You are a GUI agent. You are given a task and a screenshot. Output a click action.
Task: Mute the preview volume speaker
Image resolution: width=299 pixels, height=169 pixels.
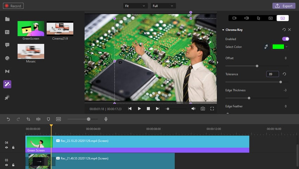pos(193,109)
